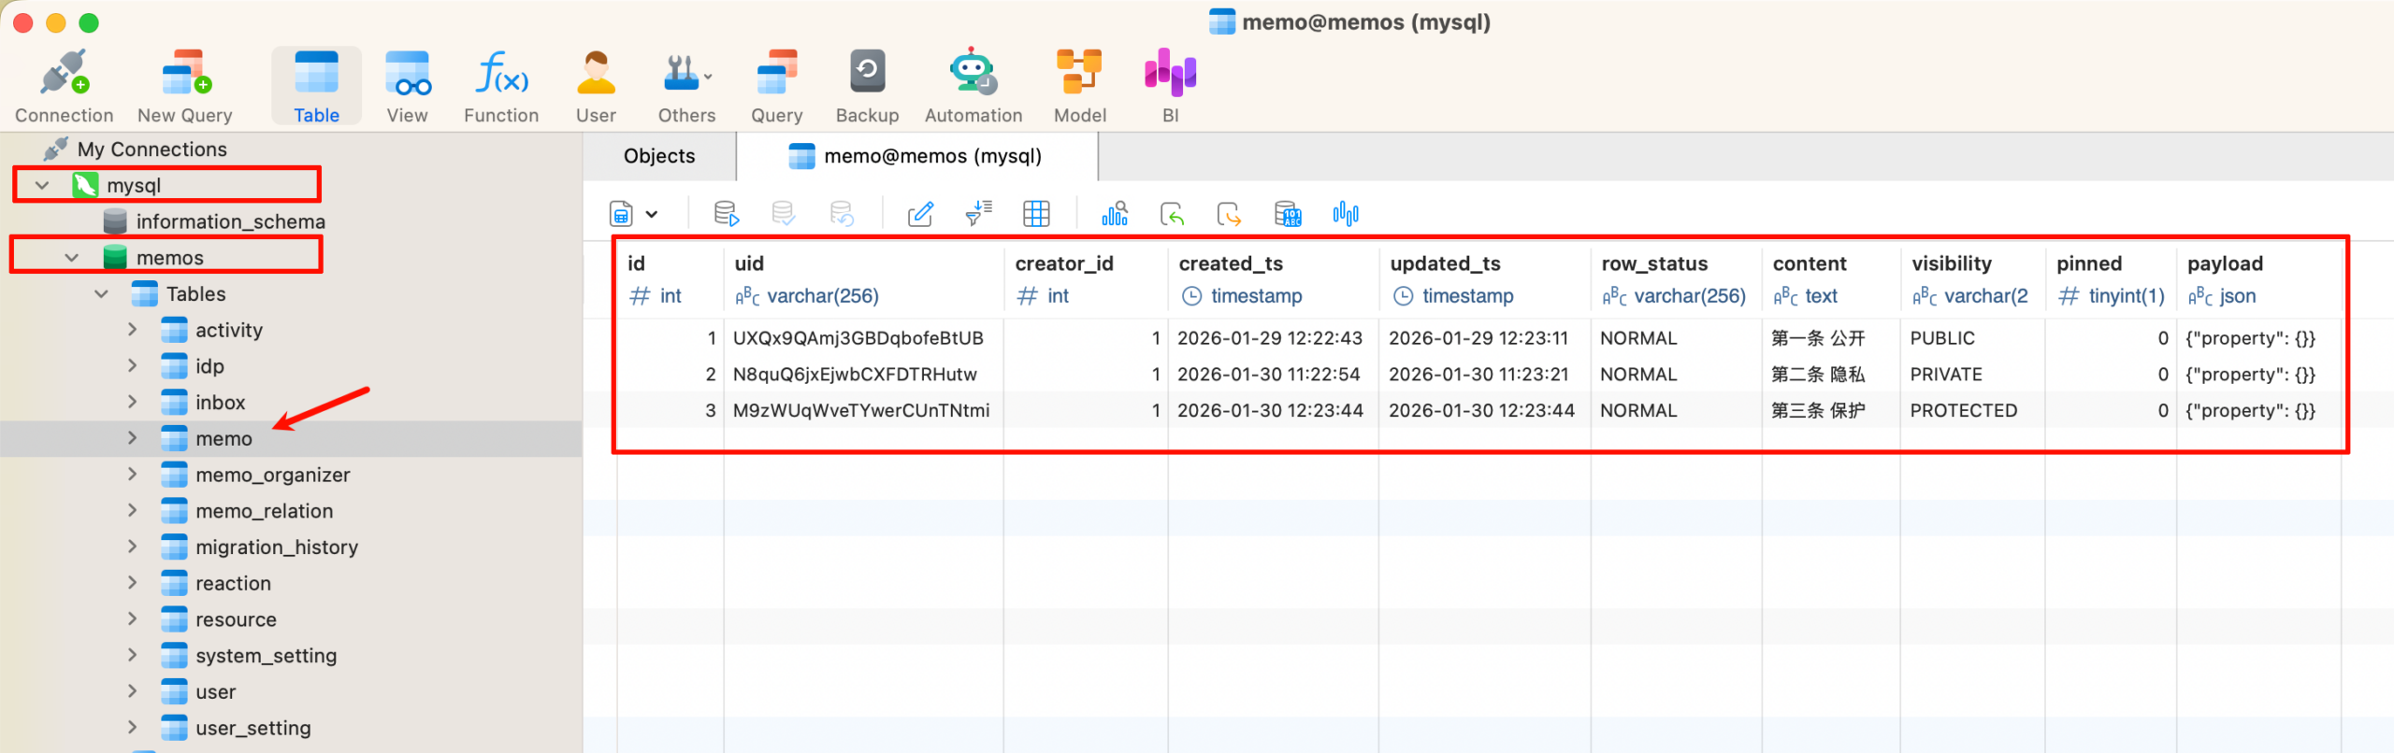Viewport: 2394px width, 753px height.
Task: Switch to grid view icon
Action: pyautogui.click(x=1036, y=214)
